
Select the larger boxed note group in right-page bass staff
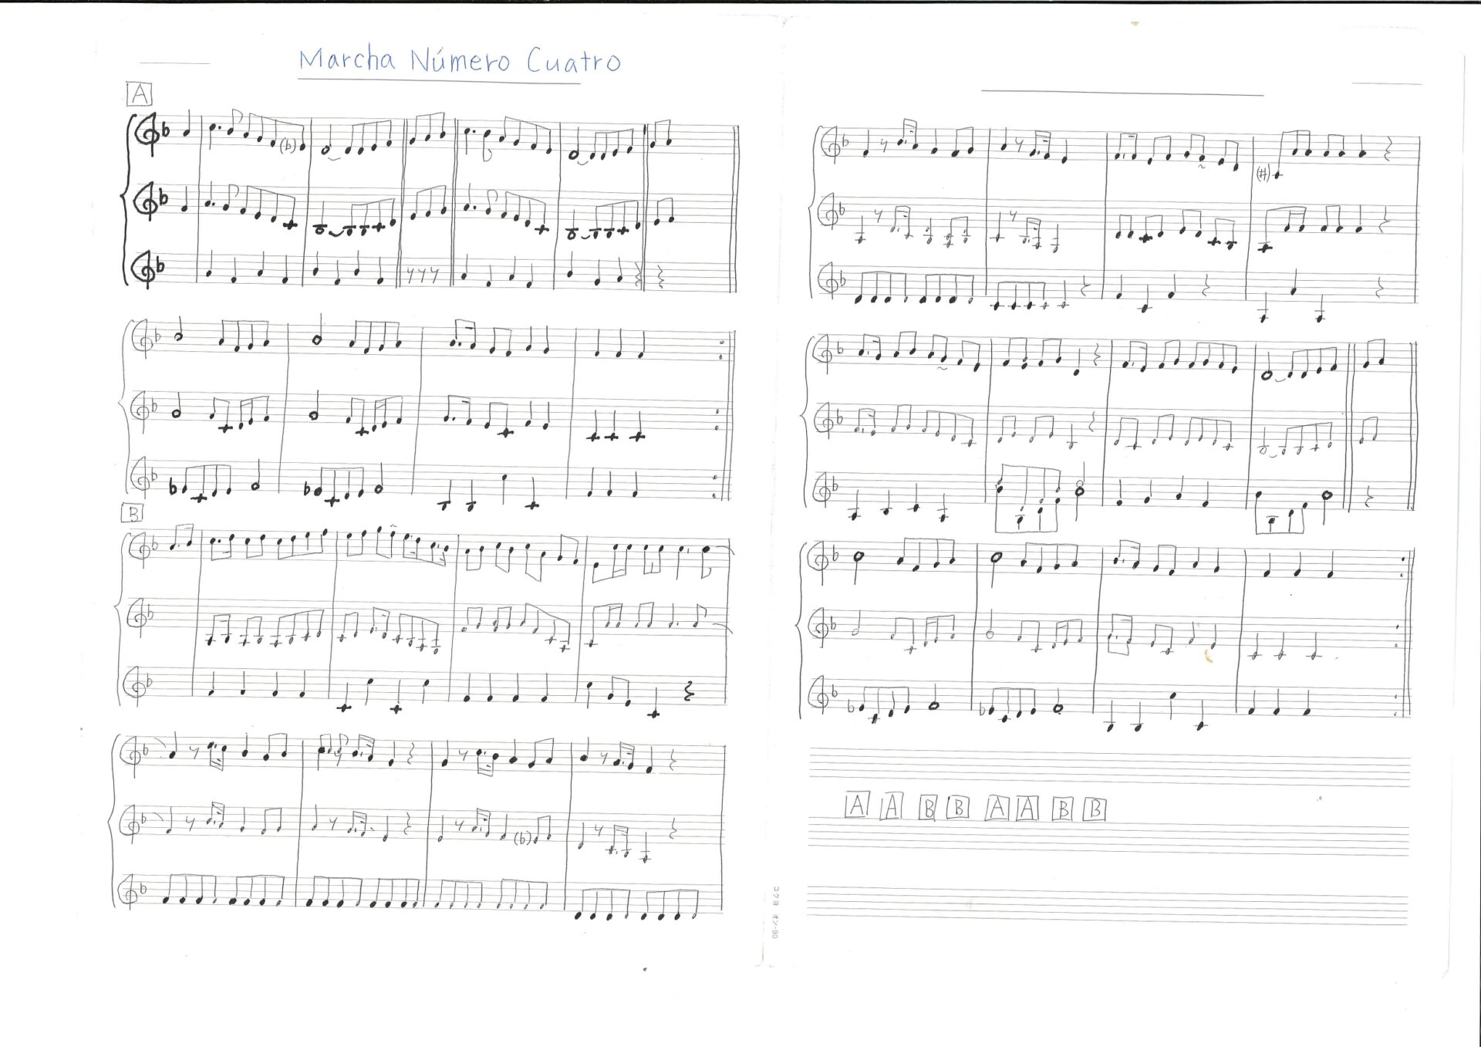click(1026, 498)
